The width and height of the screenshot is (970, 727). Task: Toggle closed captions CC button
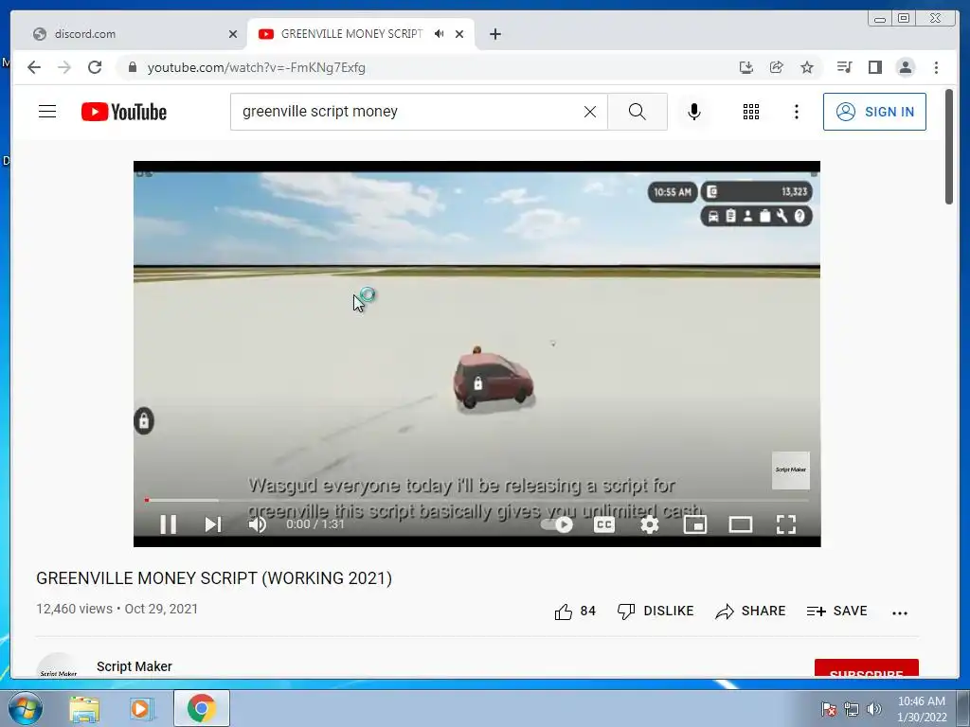(603, 524)
